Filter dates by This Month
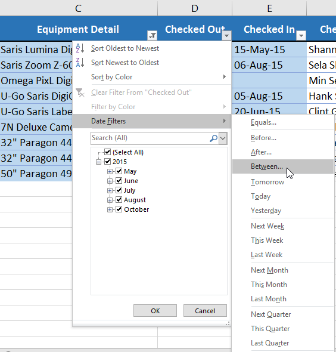The width and height of the screenshot is (336, 352). pos(283,285)
